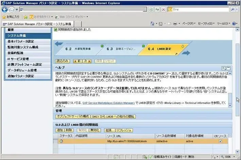Open the SAP Service Marketplace (Solution Manager) link

[x=108, y=103]
